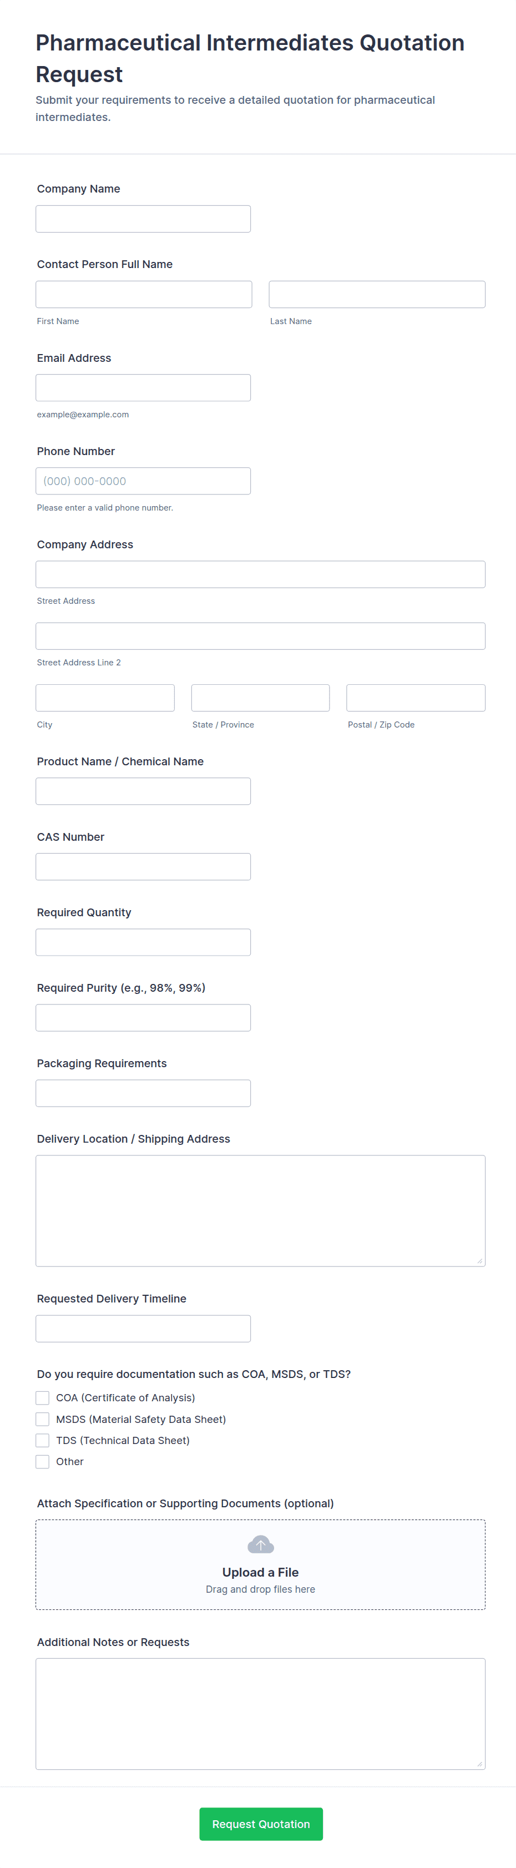Focus the Company Name field

click(x=143, y=219)
